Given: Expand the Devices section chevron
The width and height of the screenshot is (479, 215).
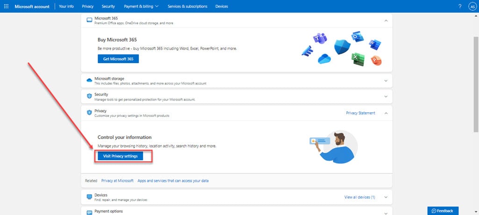Looking at the screenshot, I should [x=386, y=197].
